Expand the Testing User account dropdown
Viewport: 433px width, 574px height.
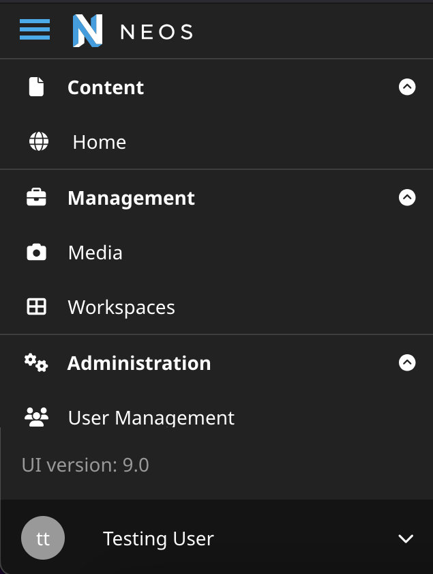point(406,538)
